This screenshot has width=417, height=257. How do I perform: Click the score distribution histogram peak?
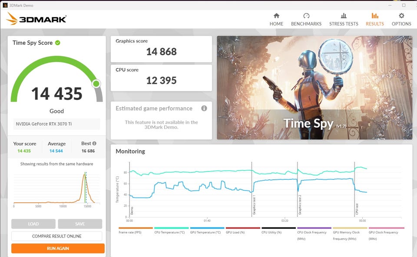pos(85,175)
